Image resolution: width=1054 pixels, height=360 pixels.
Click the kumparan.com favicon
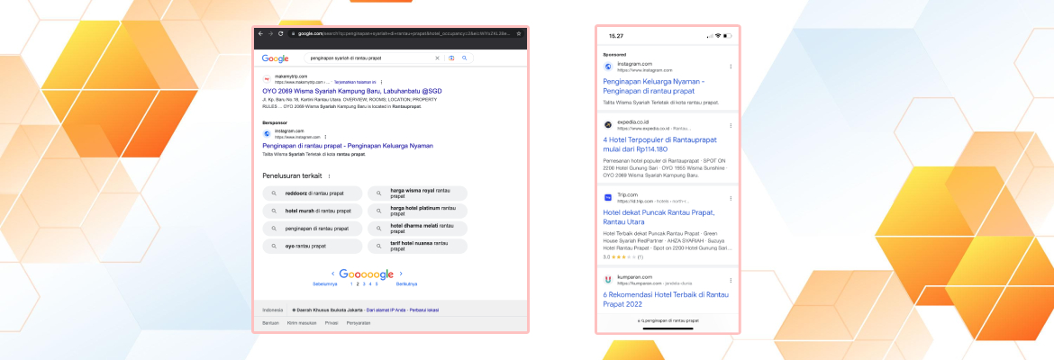(608, 280)
